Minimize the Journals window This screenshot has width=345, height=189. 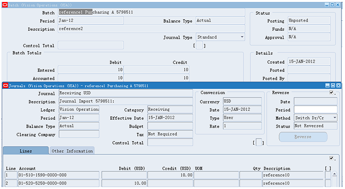pos(327,85)
